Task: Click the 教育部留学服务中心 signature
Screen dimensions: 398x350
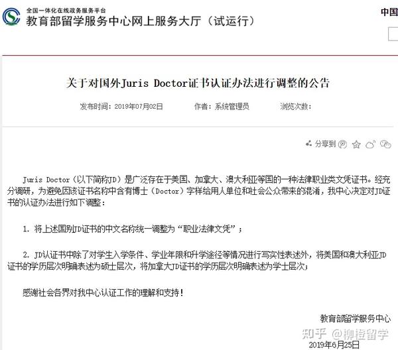Action: coord(355,318)
